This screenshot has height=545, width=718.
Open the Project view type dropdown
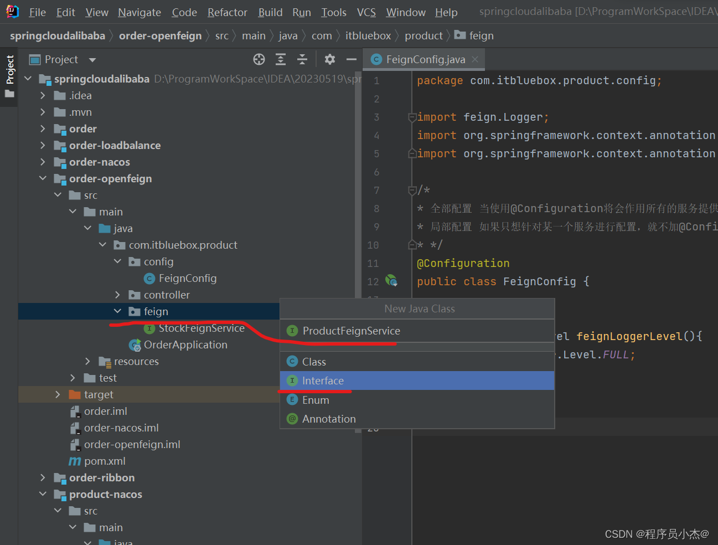(x=92, y=60)
